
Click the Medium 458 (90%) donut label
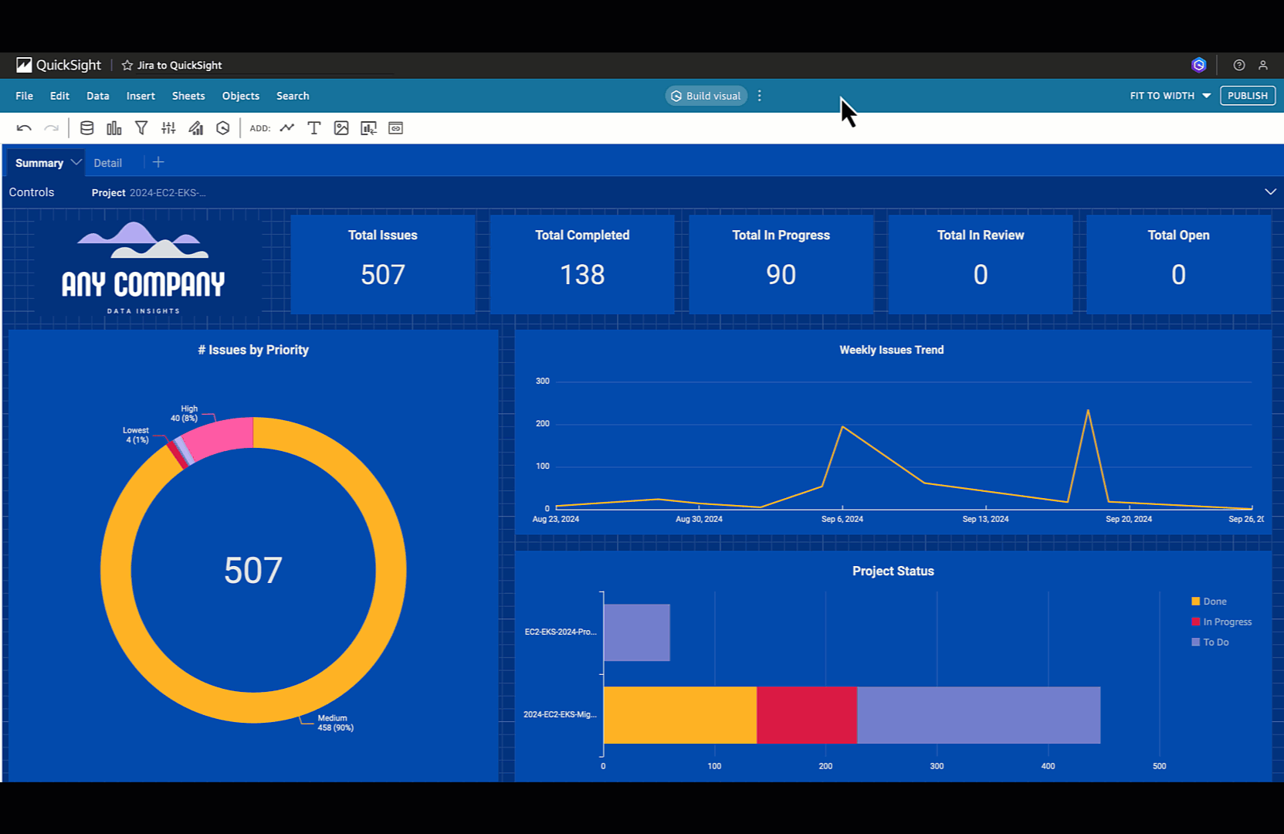pyautogui.click(x=336, y=723)
